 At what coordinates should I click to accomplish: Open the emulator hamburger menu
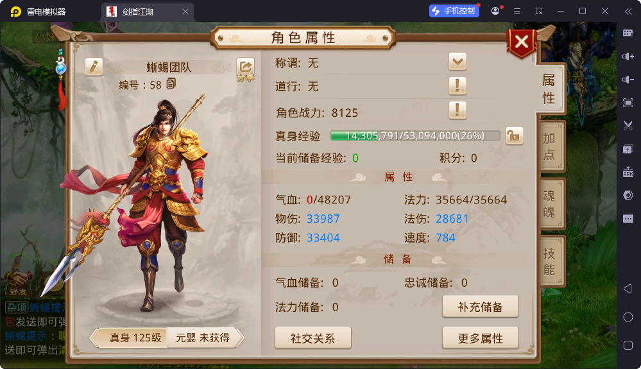pos(517,12)
